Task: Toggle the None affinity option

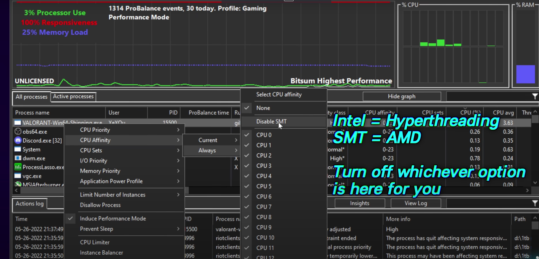Action: click(x=284, y=108)
